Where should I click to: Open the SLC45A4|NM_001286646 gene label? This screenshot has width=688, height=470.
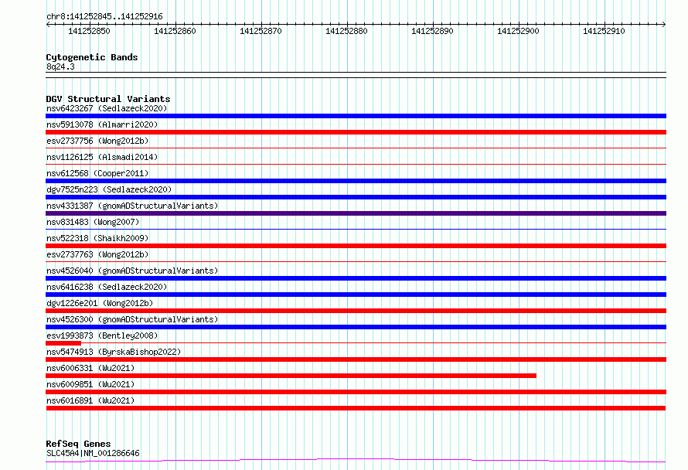(93, 453)
